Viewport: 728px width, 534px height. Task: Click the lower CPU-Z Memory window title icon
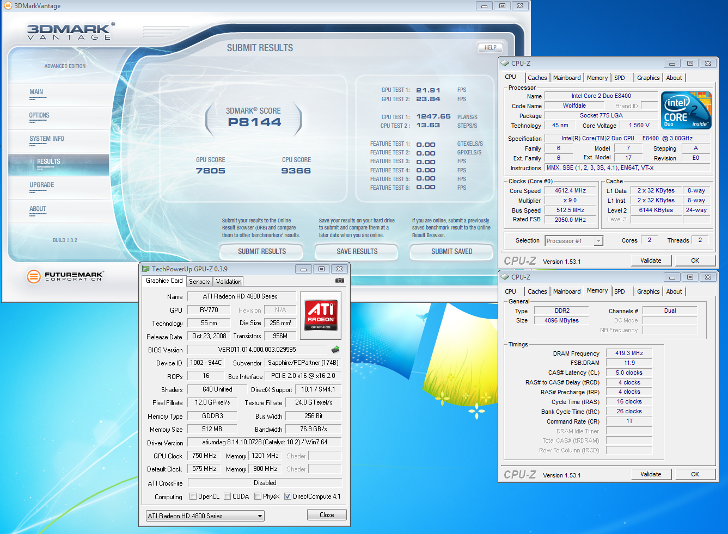click(x=505, y=277)
